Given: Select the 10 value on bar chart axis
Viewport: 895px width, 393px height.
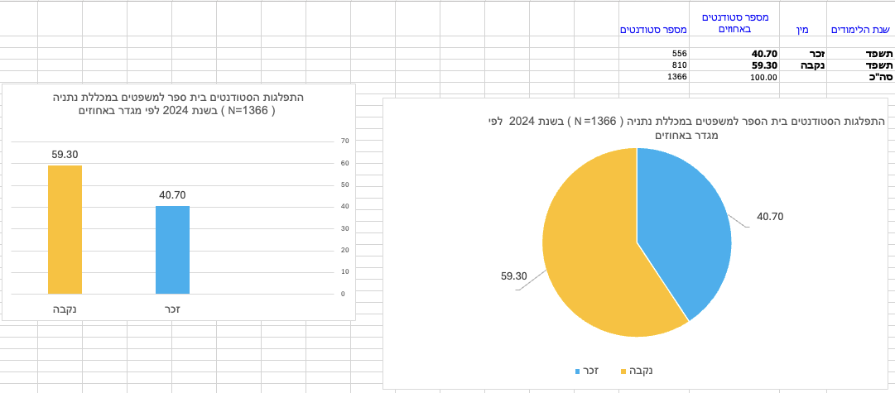Looking at the screenshot, I should 344,272.
